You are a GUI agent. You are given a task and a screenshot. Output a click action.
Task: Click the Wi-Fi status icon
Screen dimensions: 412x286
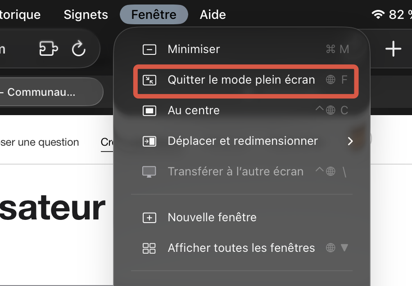click(377, 14)
